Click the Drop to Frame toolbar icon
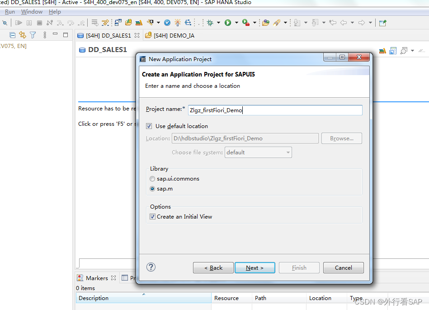Viewport: 429px width, 310px height. coord(94,23)
